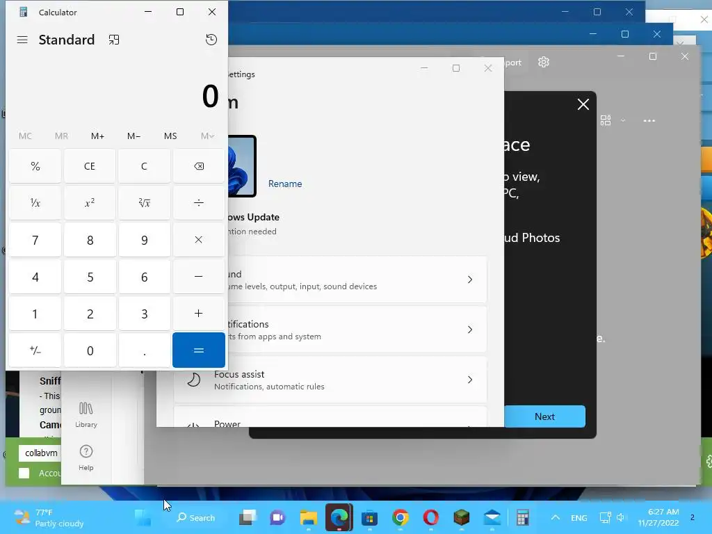Click the C clear key
The height and width of the screenshot is (534, 712).
(x=145, y=166)
